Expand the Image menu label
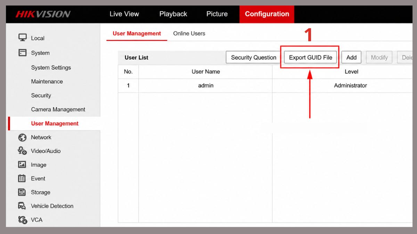 (39, 165)
